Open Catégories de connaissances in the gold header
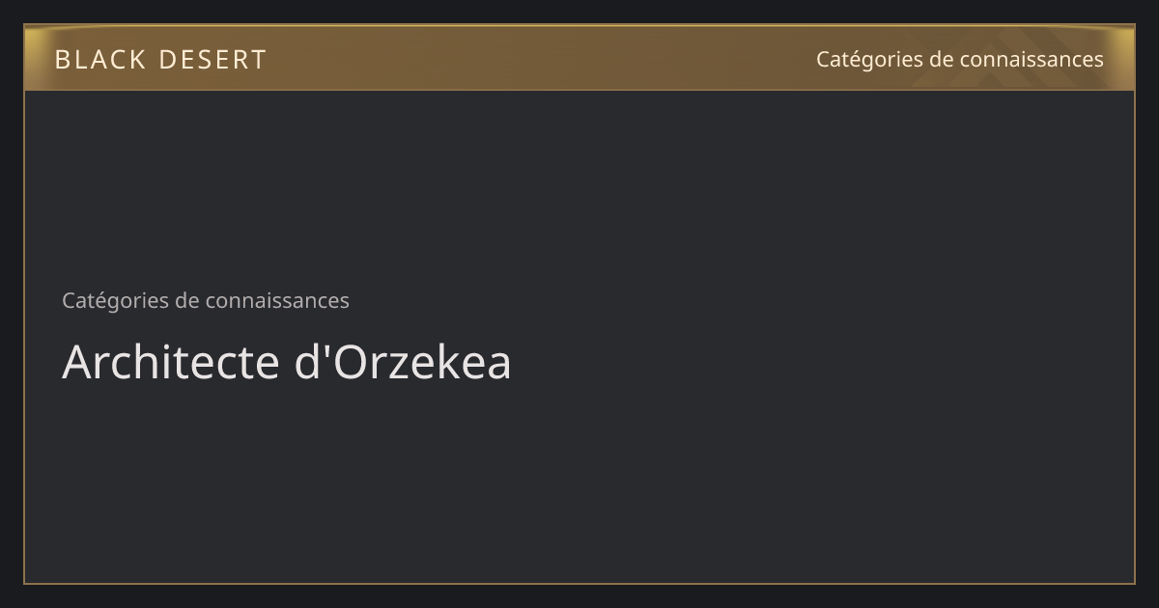Screen dimensions: 1159x608 (959, 60)
